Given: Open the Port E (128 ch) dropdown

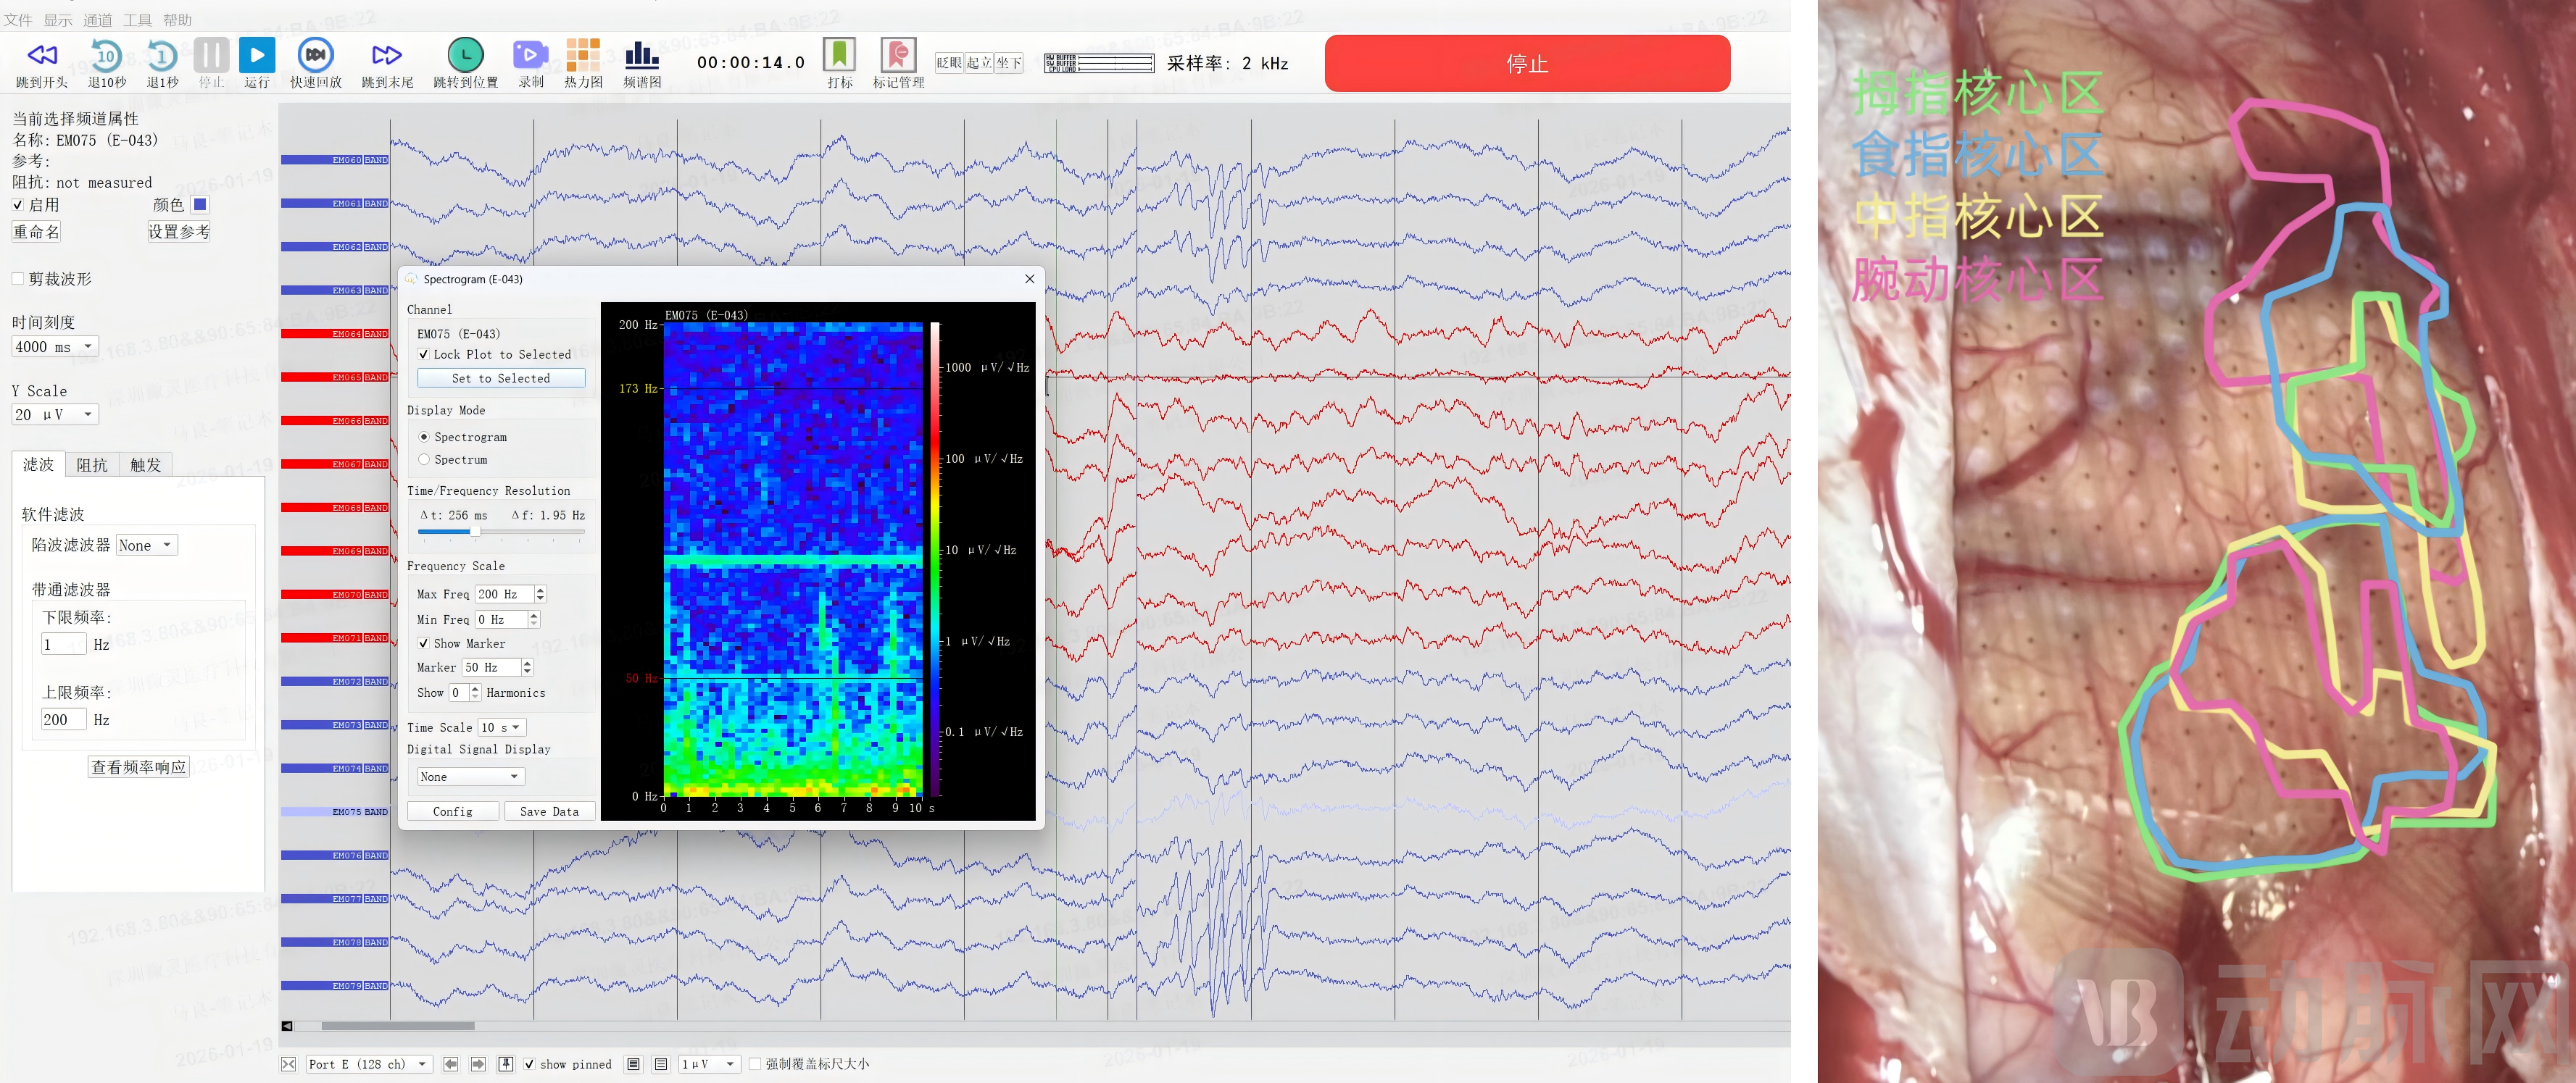Looking at the screenshot, I should tap(368, 1064).
